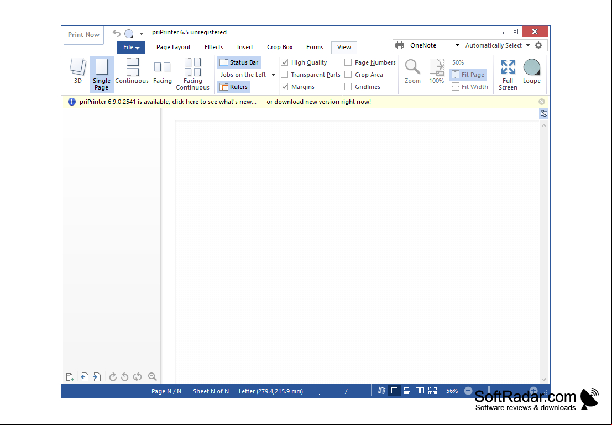Open the quick access customize arrow
This screenshot has height=425, width=612.
142,33
